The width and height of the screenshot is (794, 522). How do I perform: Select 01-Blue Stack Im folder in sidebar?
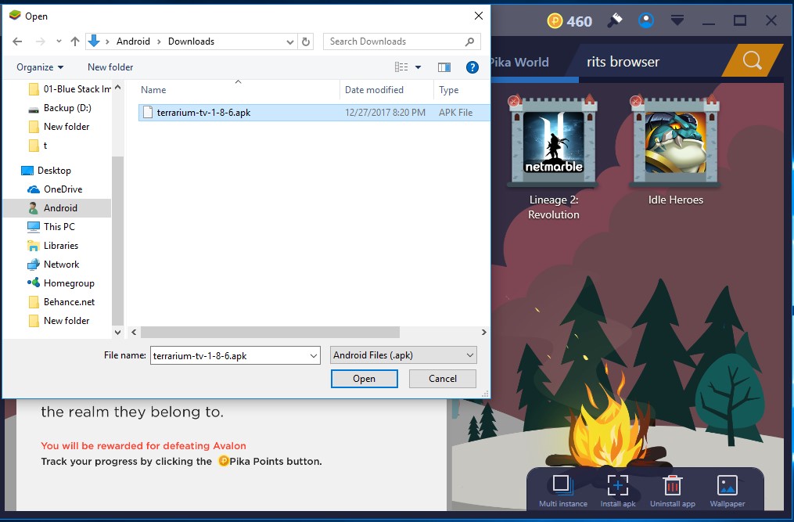(x=70, y=89)
